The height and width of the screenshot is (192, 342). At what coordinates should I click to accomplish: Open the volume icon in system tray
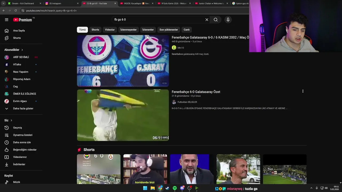coord(326,188)
